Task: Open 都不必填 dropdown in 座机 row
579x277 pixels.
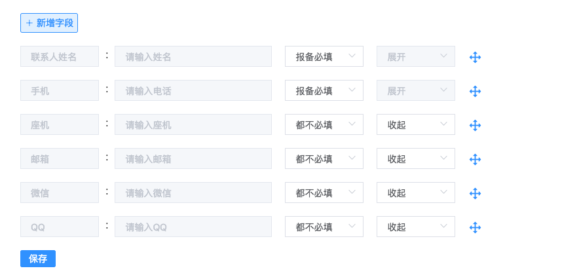Action: pyautogui.click(x=324, y=124)
